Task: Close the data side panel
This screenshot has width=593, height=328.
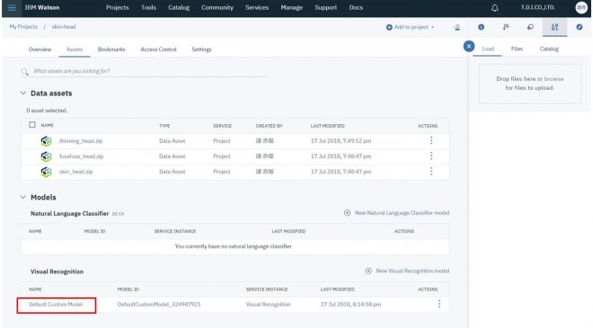Action: pyautogui.click(x=469, y=46)
